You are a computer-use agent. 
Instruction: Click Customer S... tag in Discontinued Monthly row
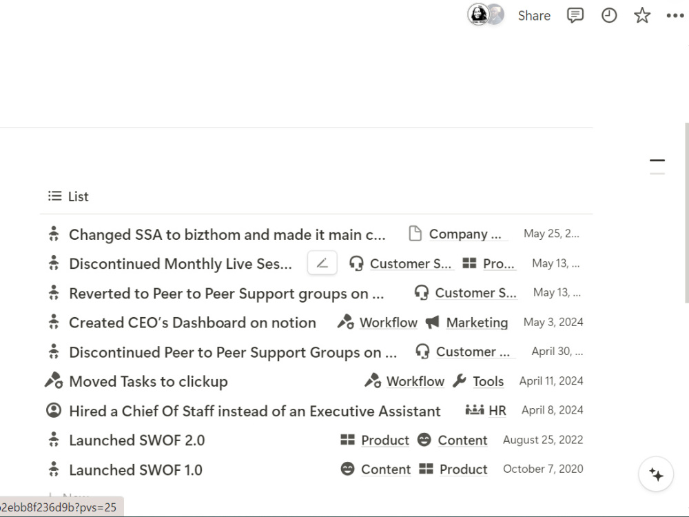[411, 263]
